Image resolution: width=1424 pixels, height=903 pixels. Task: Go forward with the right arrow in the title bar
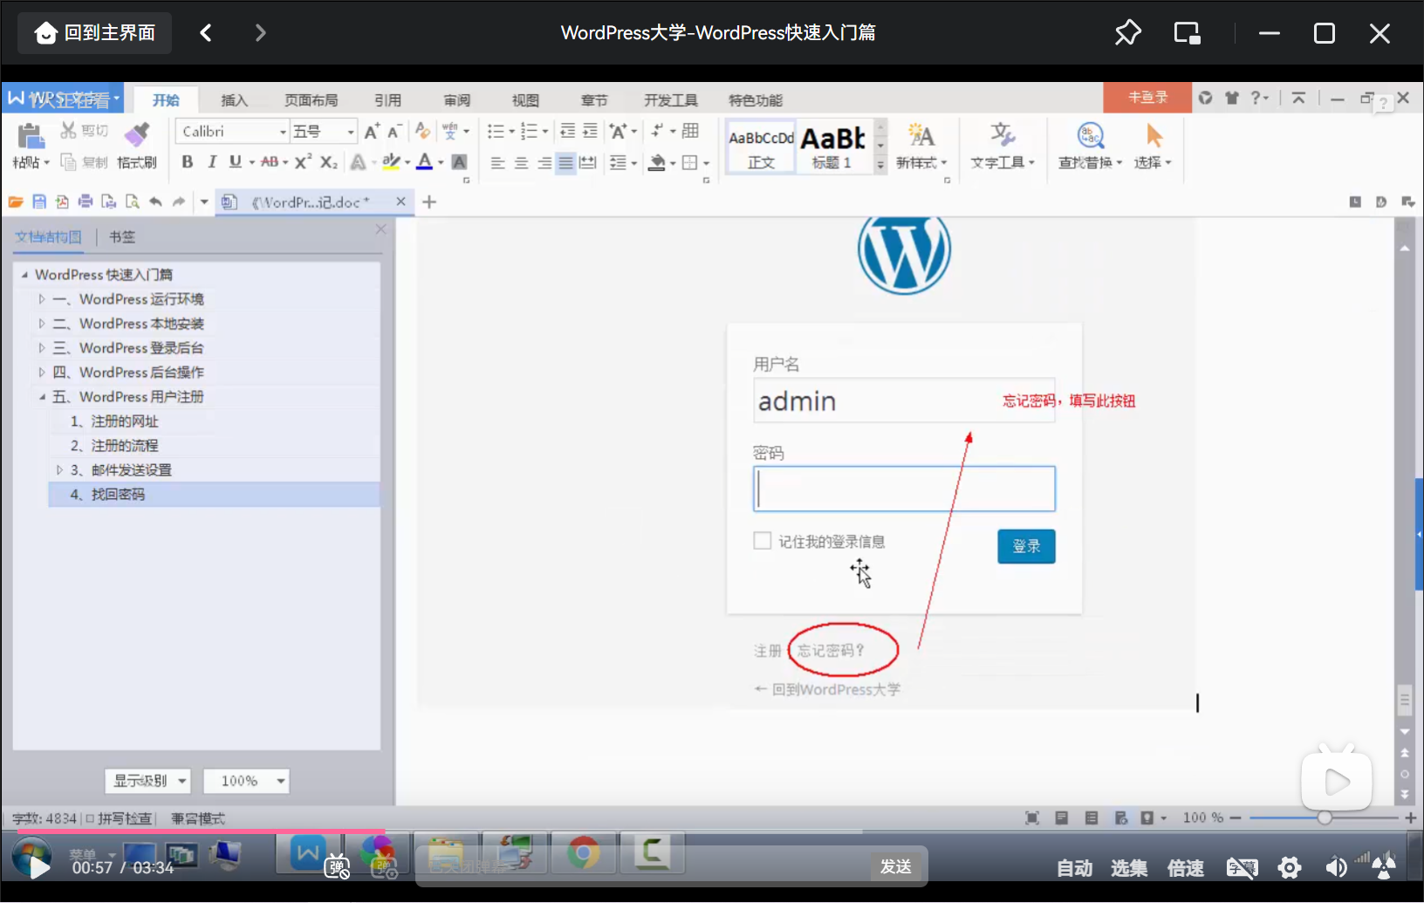pos(260,33)
